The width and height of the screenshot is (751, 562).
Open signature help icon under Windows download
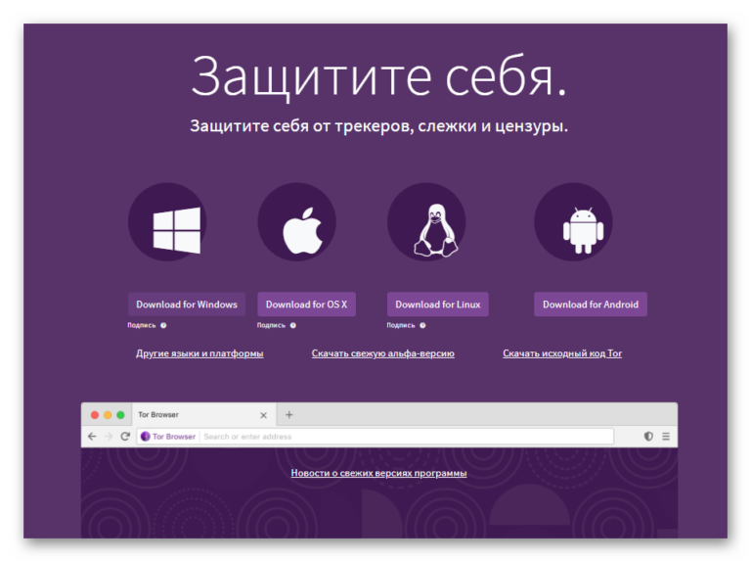pos(163,325)
